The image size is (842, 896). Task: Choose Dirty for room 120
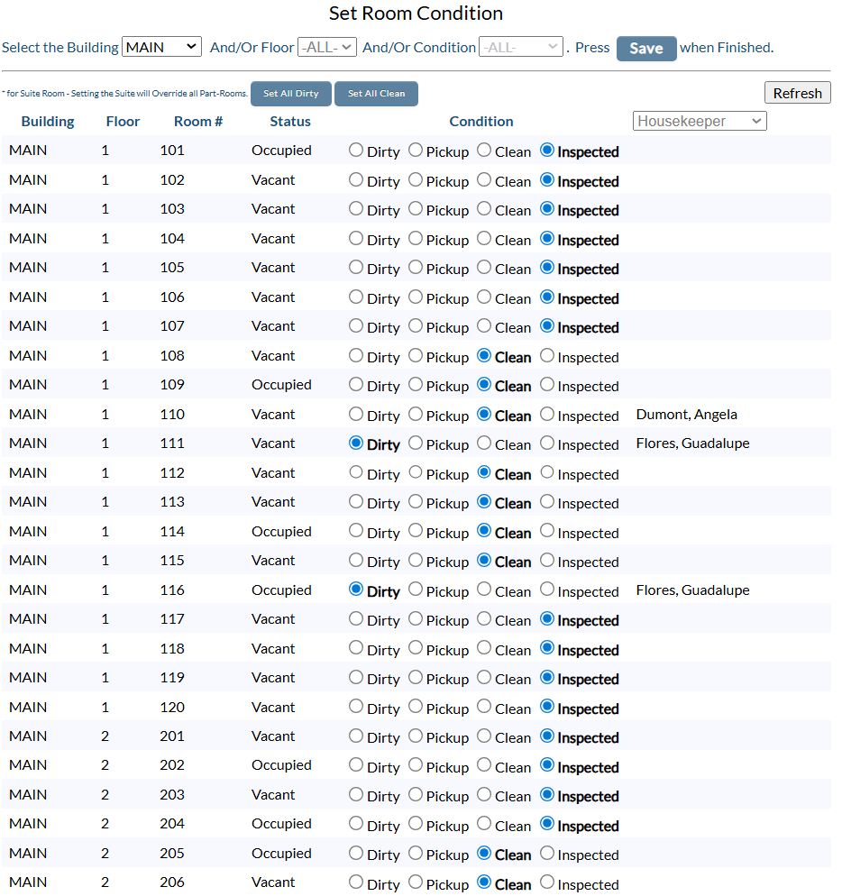coord(356,708)
